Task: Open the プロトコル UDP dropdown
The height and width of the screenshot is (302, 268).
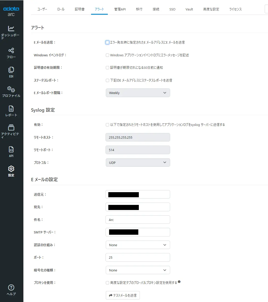Action: (x=138, y=163)
